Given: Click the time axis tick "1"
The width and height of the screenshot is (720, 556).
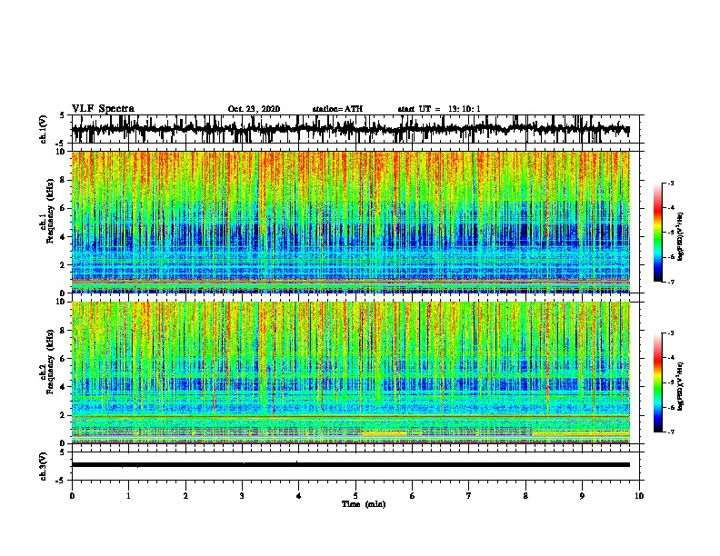Looking at the screenshot, I should point(128,496).
